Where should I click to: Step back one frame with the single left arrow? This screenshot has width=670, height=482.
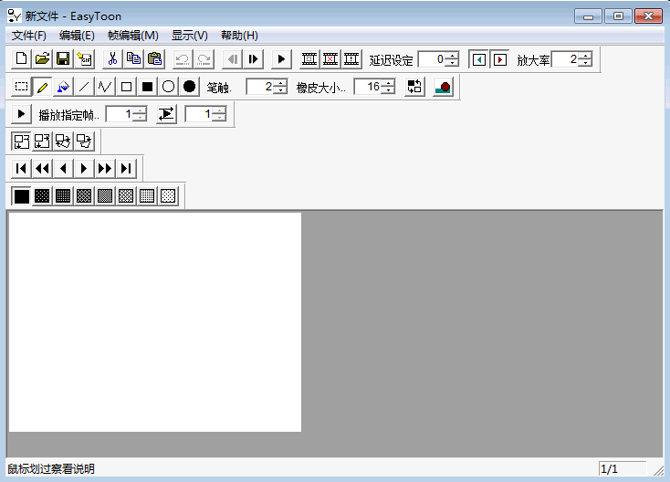tap(63, 168)
